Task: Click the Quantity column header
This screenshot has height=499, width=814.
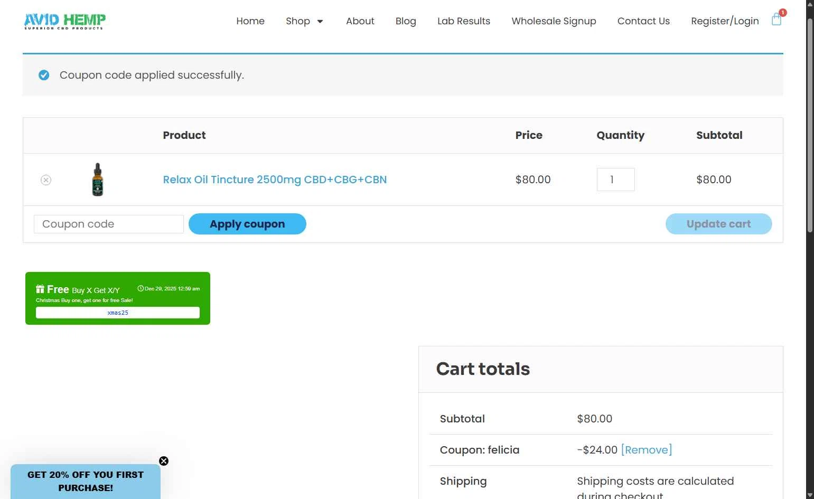Action: [x=620, y=135]
